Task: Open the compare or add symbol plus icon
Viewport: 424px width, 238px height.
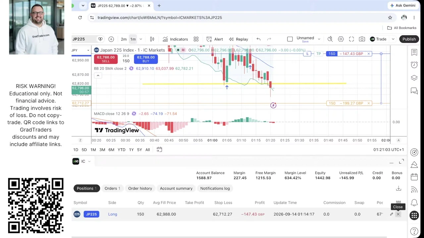Action: 111,39
